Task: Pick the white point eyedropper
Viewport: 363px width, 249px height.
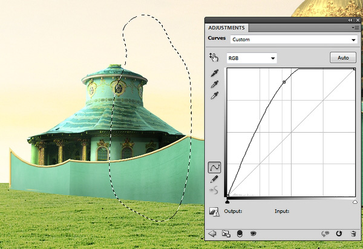Action: (215, 95)
